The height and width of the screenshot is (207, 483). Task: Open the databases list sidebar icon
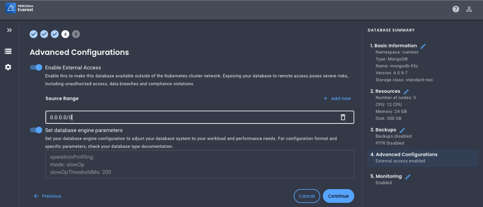point(8,51)
